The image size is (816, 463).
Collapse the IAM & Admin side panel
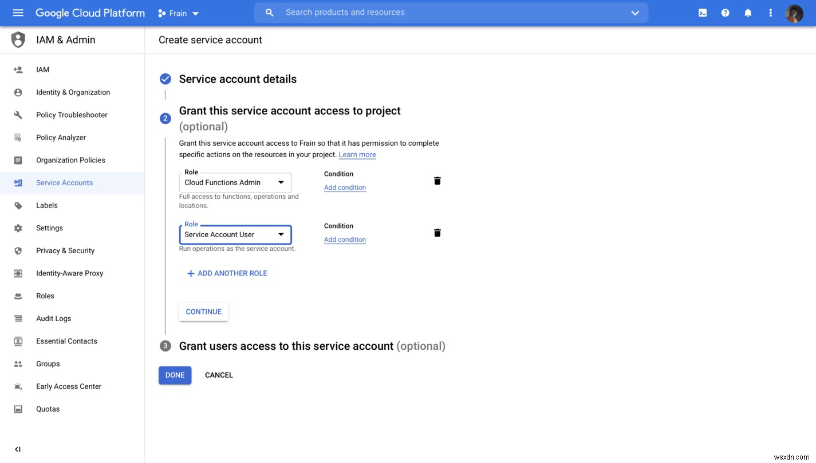point(17,449)
